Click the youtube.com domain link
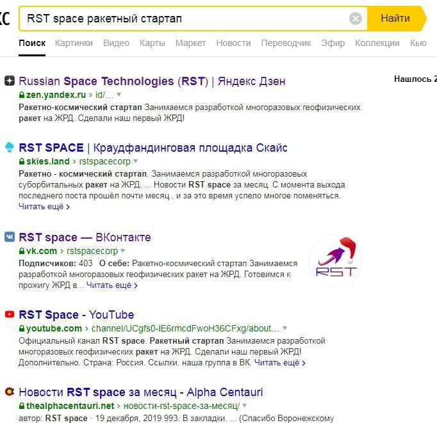This screenshot has height=423, width=437. pyautogui.click(x=54, y=328)
